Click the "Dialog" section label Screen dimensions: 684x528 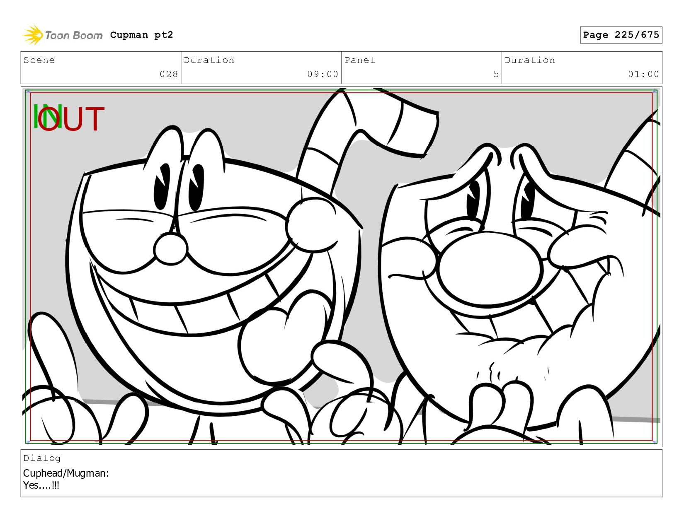[42, 458]
